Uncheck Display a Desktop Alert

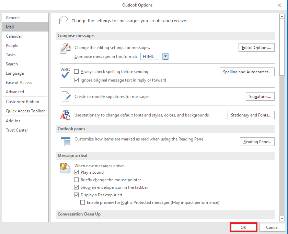pyautogui.click(x=77, y=195)
